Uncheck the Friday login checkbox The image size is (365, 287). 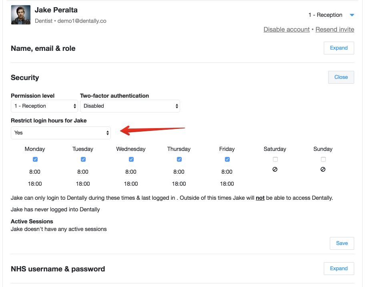click(x=227, y=159)
